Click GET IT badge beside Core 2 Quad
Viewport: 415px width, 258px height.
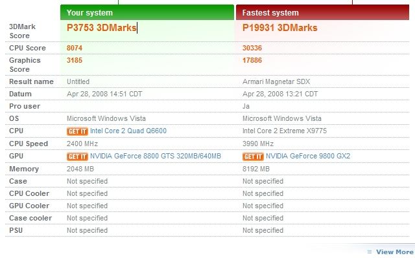(x=77, y=131)
